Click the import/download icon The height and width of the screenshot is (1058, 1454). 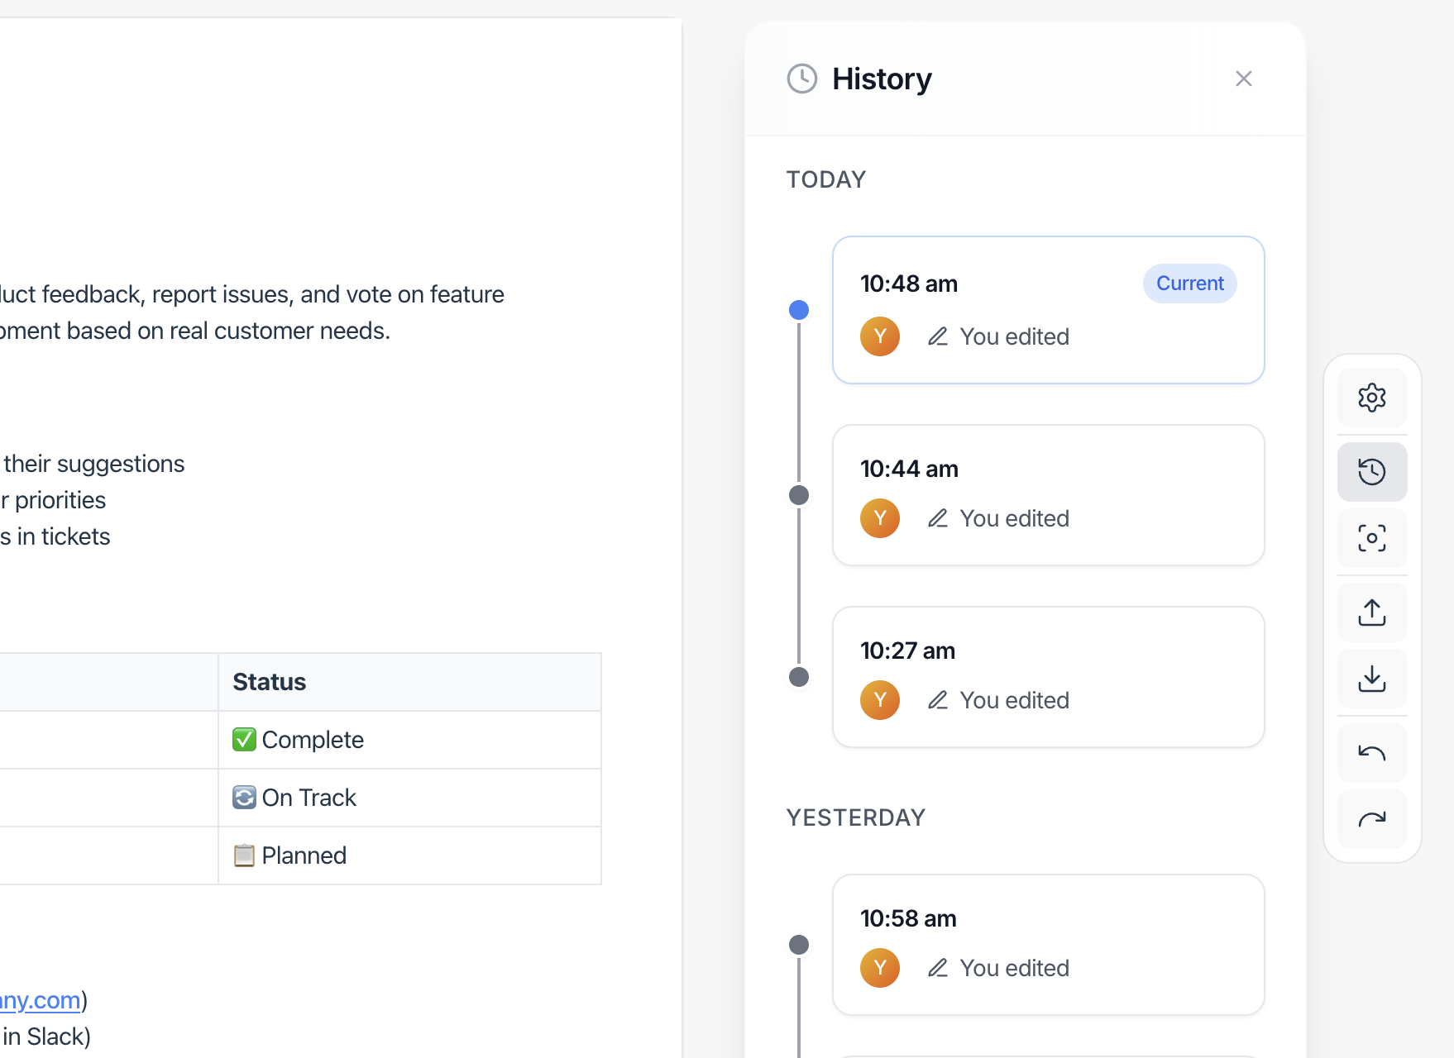(1371, 679)
